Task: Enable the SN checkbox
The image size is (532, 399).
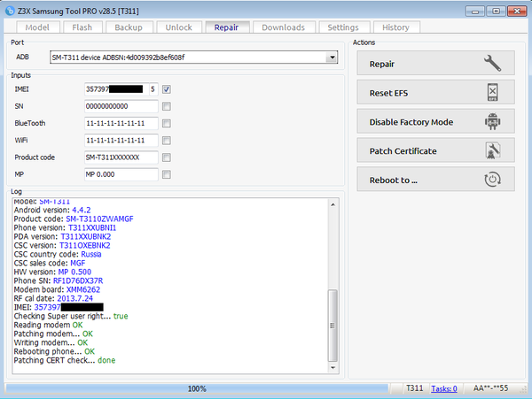Action: (167, 106)
